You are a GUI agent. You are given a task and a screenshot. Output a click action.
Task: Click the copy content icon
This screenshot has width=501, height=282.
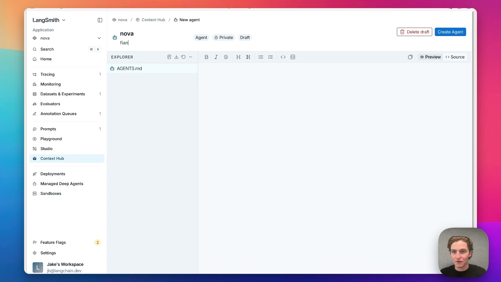point(410,57)
